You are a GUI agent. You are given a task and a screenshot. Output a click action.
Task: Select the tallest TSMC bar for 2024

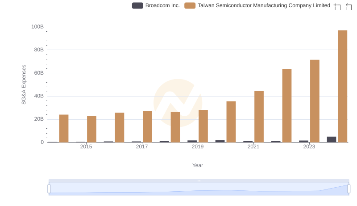click(x=342, y=86)
